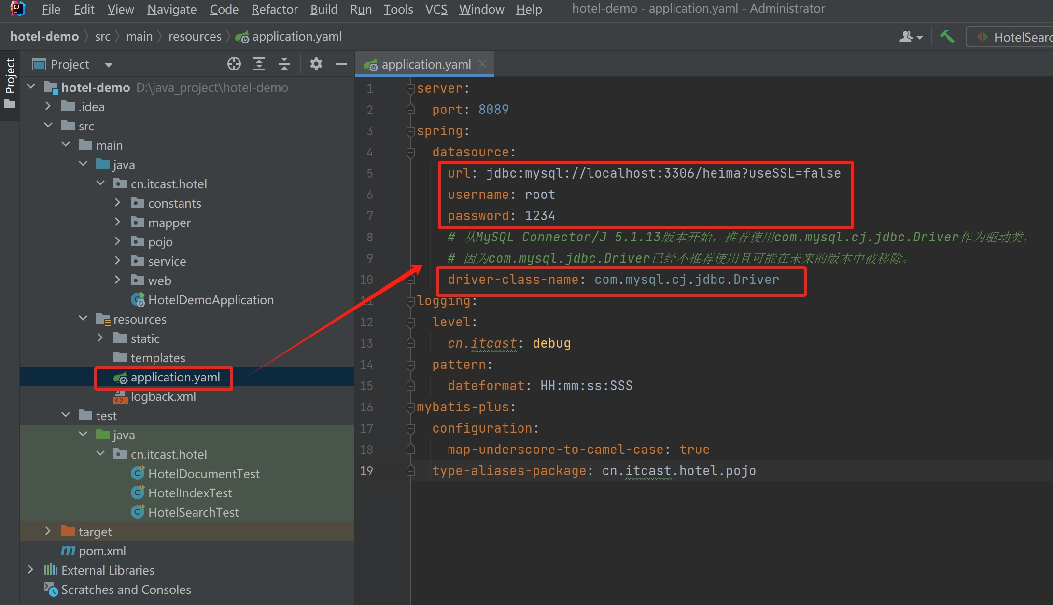Open the Refactor menu
Viewport: 1053px width, 605px height.
pyautogui.click(x=274, y=9)
